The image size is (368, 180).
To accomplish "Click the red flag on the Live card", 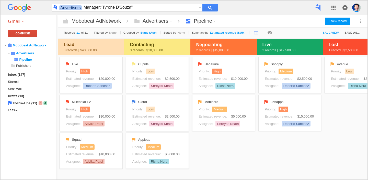I will 67,64.
